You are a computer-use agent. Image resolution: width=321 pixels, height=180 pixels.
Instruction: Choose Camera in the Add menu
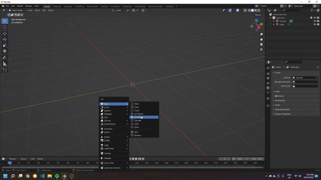(114, 153)
